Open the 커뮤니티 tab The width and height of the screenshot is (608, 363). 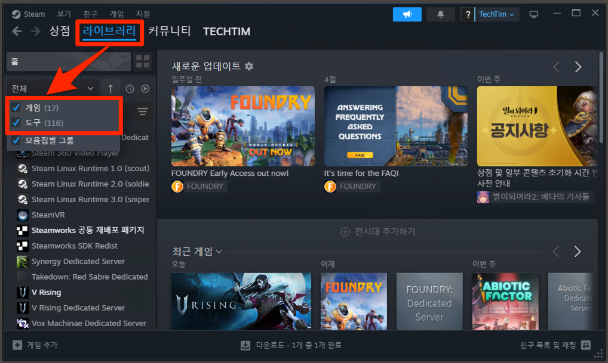(x=170, y=31)
